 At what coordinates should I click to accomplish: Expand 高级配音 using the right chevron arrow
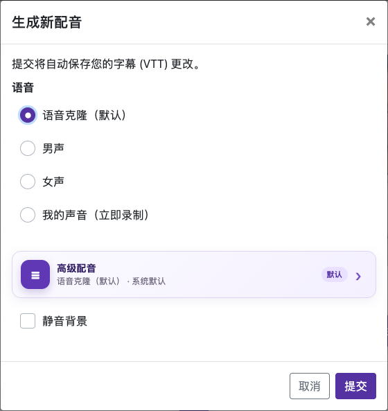(358, 276)
